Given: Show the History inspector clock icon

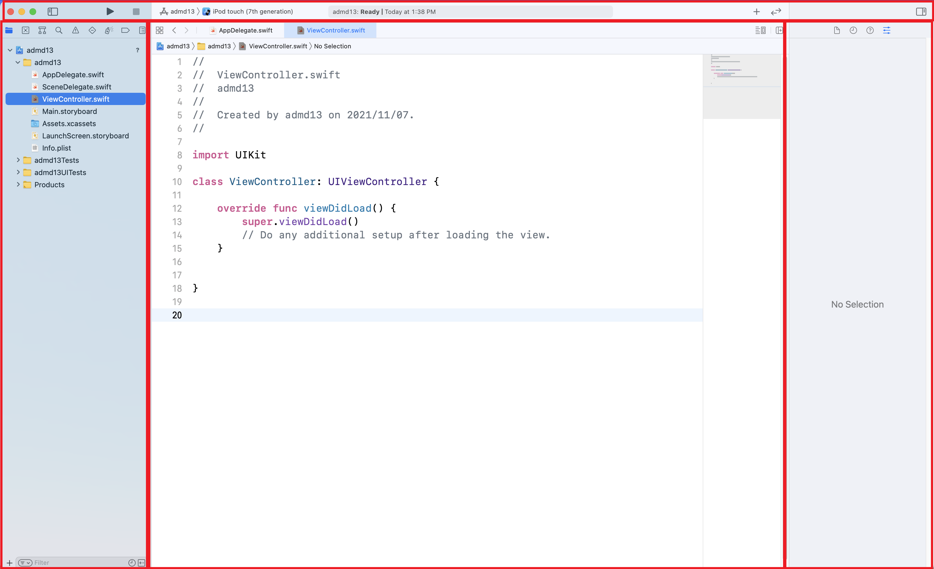Looking at the screenshot, I should pyautogui.click(x=853, y=30).
